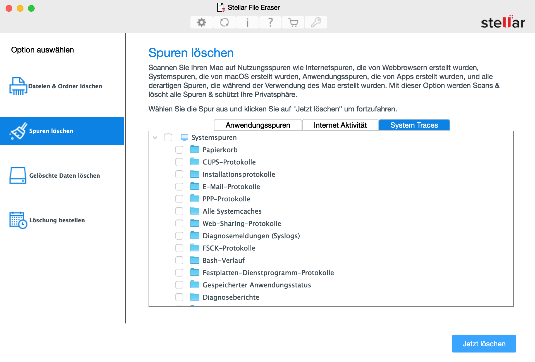
Task: Select the Papierkorb row text
Action: coord(220,150)
